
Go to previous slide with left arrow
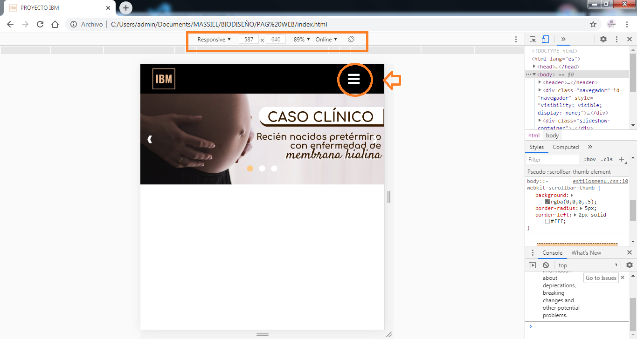click(x=150, y=139)
